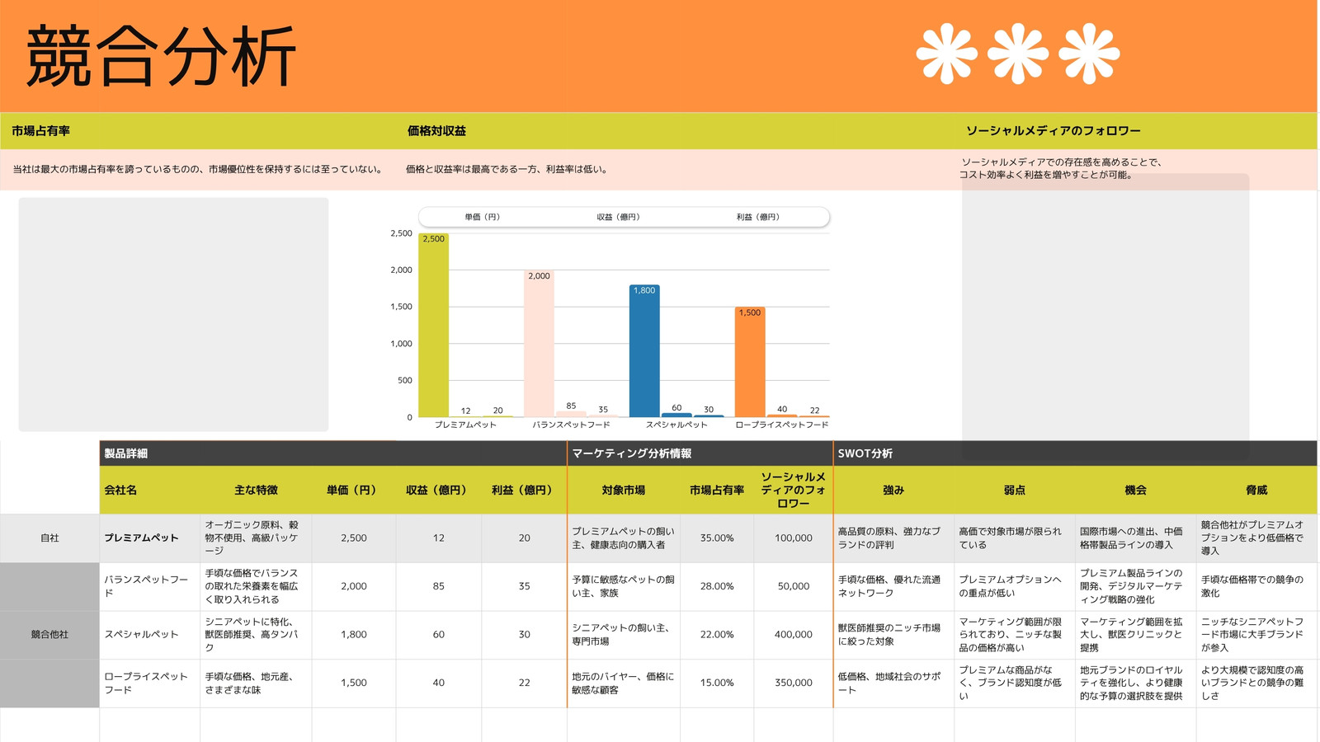Click the 自社 row label cell
This screenshot has width=1320, height=742.
click(49, 538)
